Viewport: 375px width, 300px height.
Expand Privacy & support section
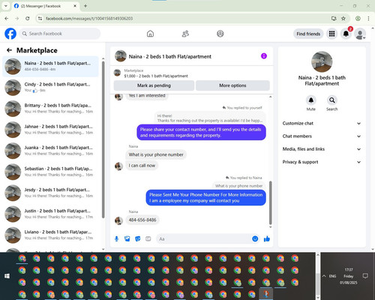322,162
